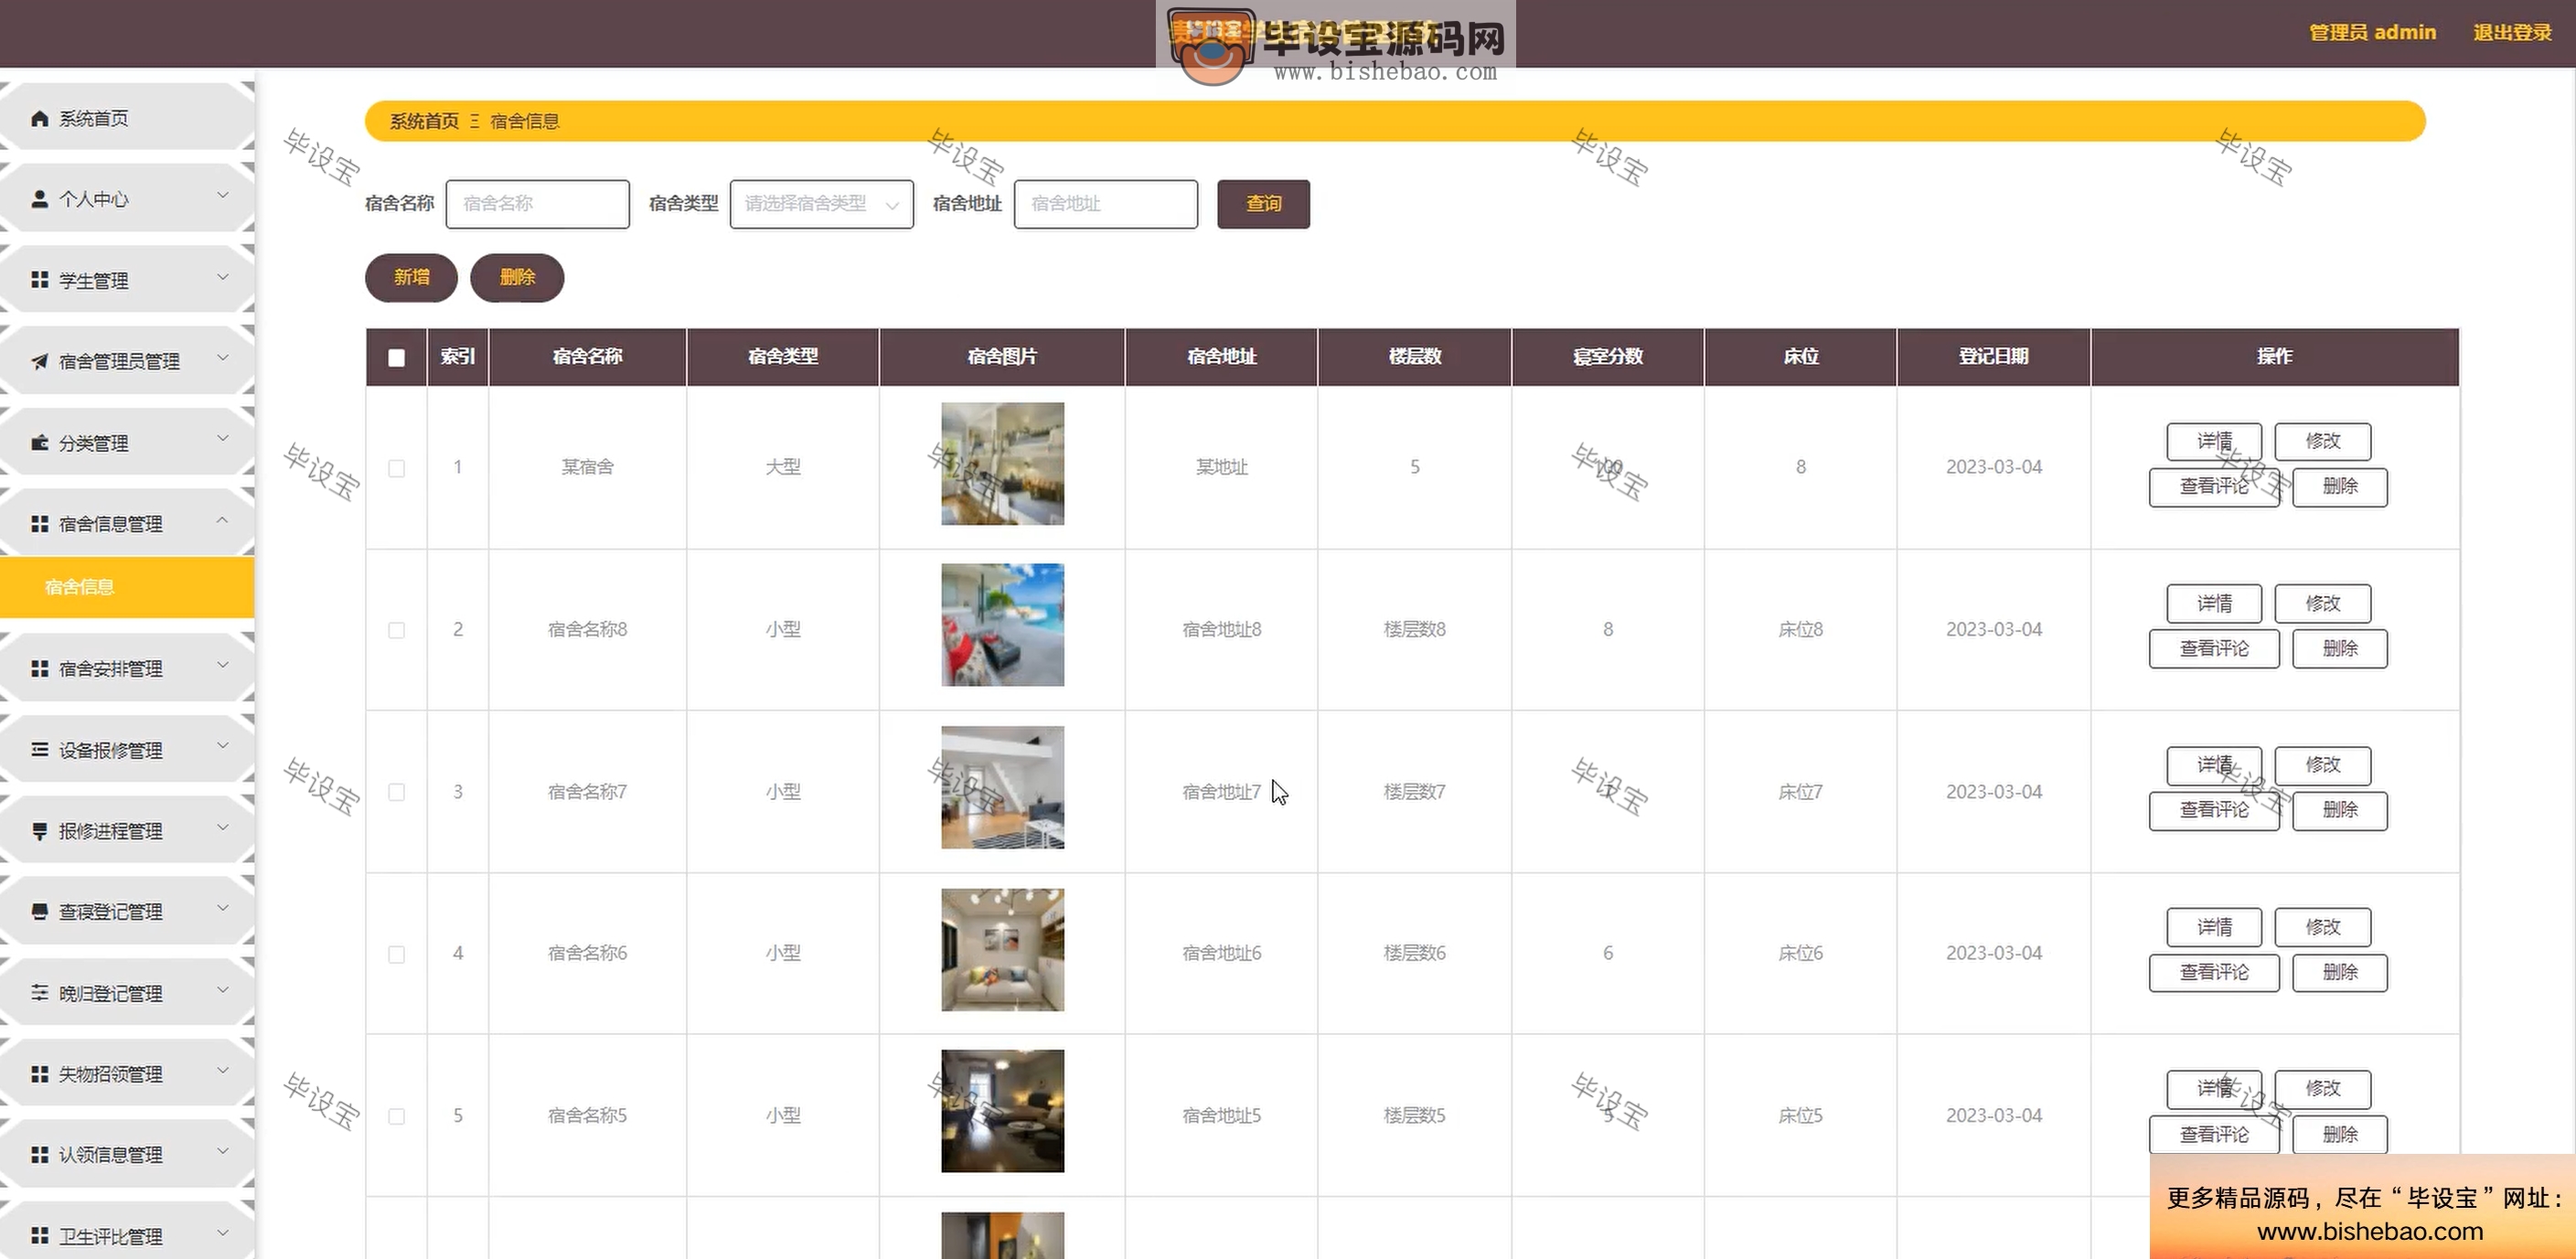The height and width of the screenshot is (1259, 2576).
Task: Open the 宿舍名称8 dormitory image thumbnail
Action: click(1002, 625)
